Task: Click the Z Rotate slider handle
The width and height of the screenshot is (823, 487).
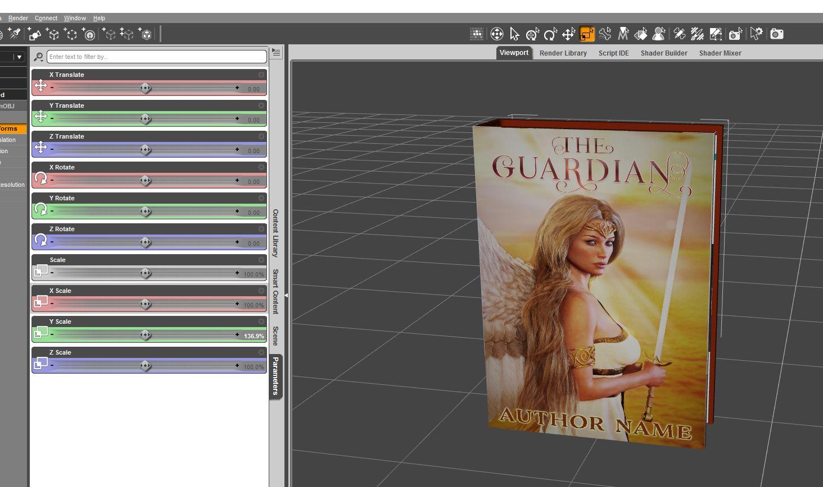Action: click(146, 242)
